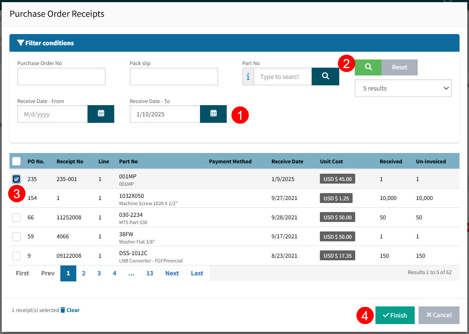The width and height of the screenshot is (469, 334).
Task: Reset the filter conditions
Action: point(400,67)
